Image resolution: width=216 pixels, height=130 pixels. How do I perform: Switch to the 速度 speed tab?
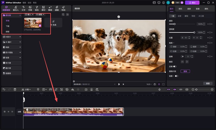189,9
